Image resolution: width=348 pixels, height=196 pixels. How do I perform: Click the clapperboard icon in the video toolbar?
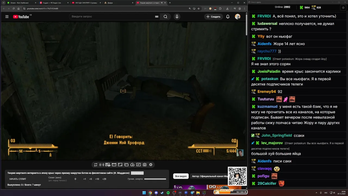tap(114, 165)
